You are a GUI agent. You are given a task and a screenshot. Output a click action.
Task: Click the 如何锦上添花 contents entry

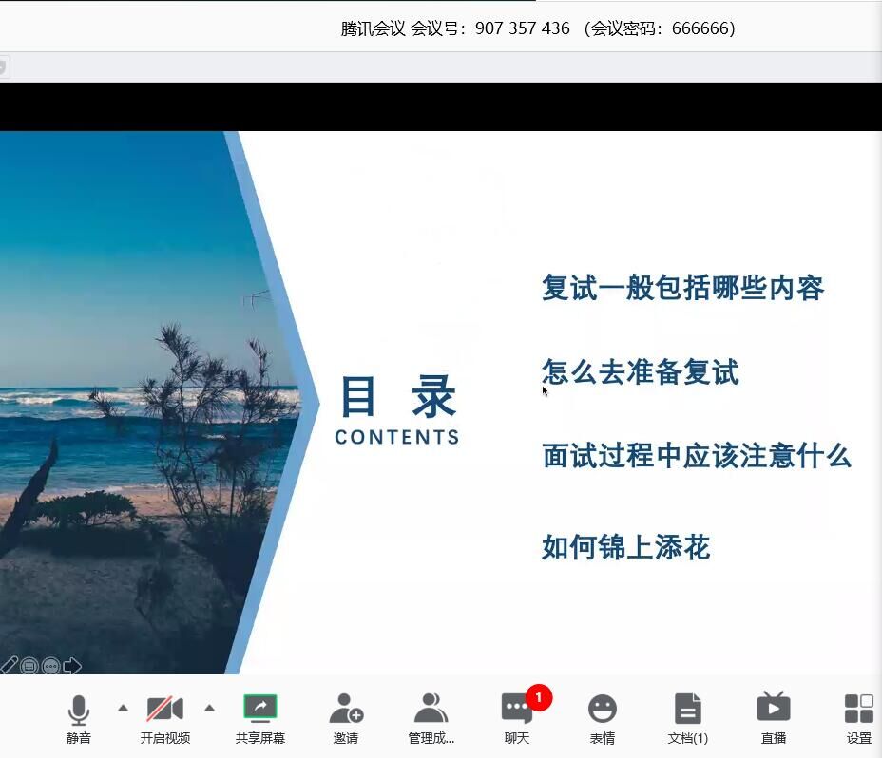(x=625, y=547)
